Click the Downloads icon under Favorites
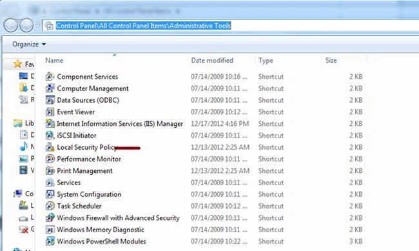This screenshot has width=419, height=251. coord(23,88)
